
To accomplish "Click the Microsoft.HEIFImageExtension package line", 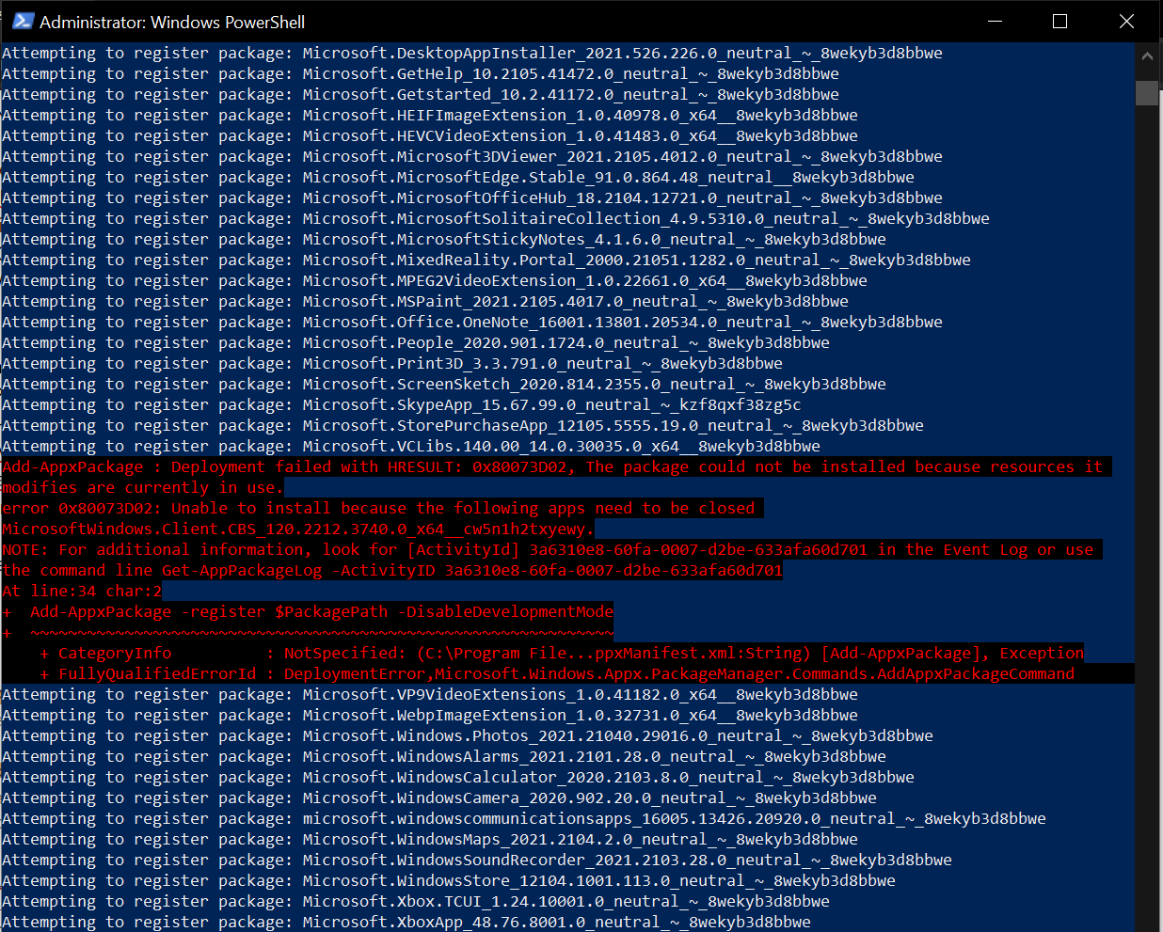I will click(x=430, y=116).
